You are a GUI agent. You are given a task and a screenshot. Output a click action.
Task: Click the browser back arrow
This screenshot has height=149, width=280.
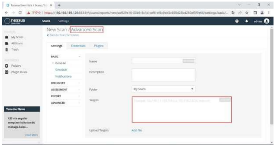[x=7, y=13]
